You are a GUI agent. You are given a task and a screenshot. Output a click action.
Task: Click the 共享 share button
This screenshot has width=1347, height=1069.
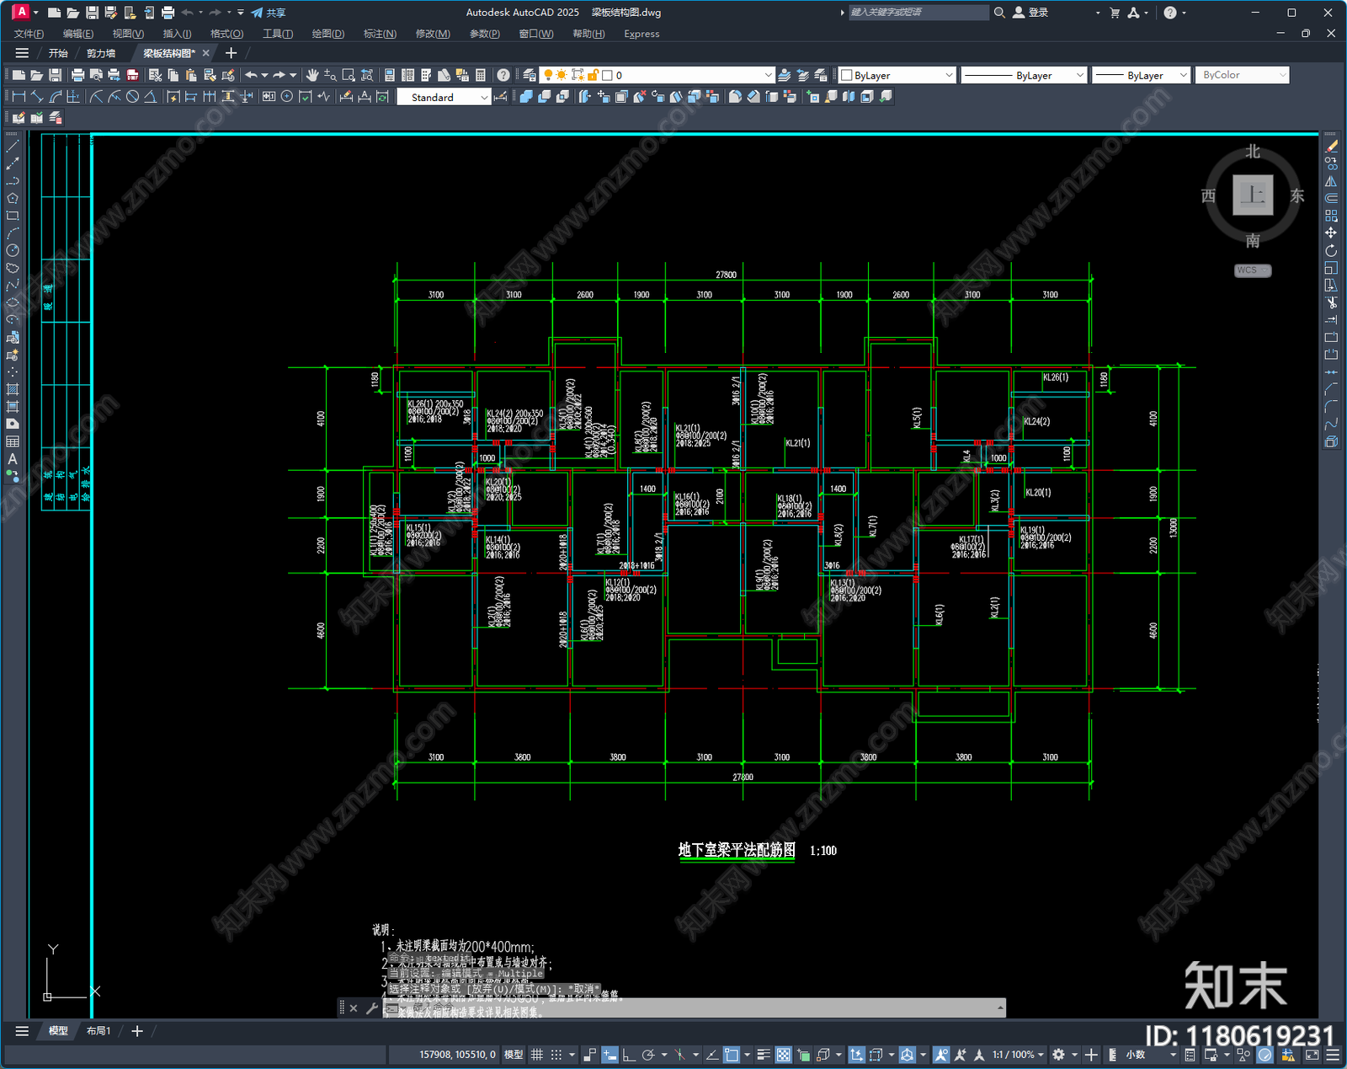click(x=269, y=13)
